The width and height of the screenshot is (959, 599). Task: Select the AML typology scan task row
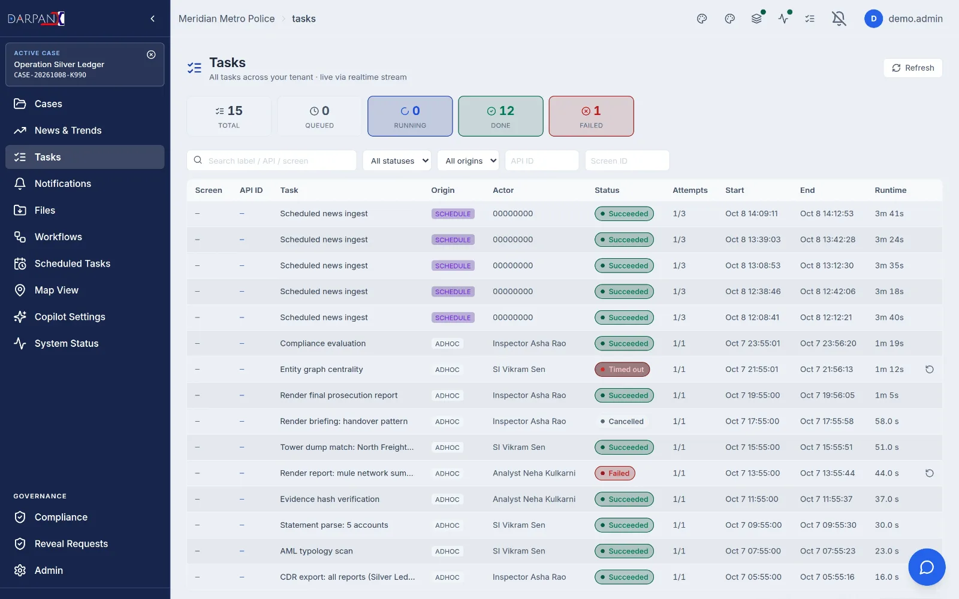(x=564, y=551)
